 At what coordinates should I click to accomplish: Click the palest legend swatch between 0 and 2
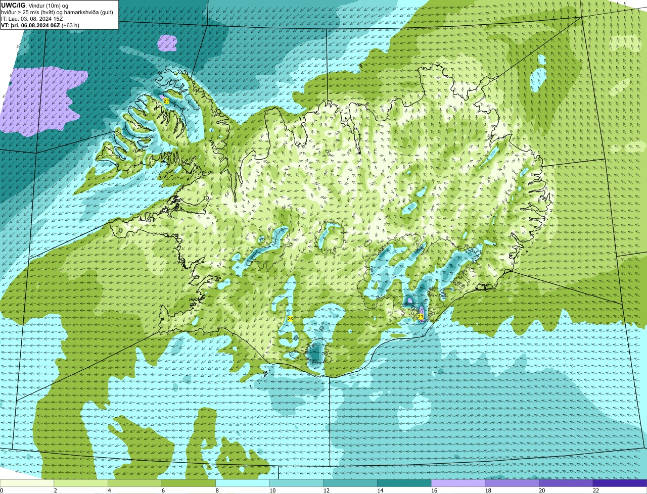point(27,483)
